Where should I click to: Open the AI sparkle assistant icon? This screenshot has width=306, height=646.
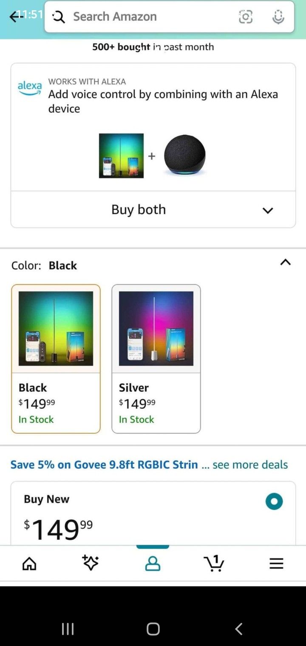tap(90, 563)
